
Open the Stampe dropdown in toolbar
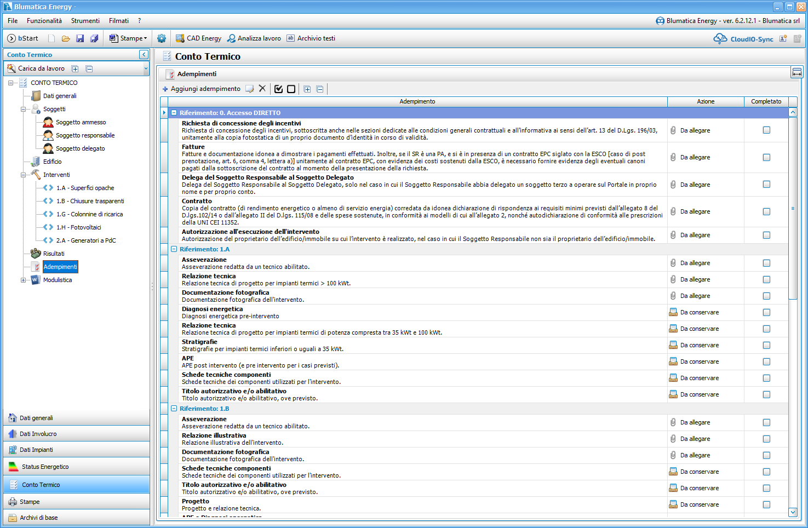click(x=129, y=38)
